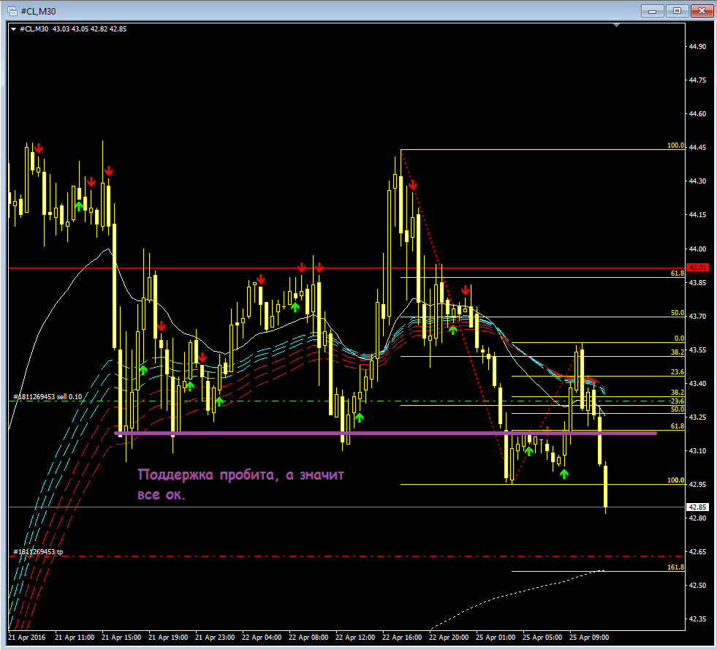Click the red 43.91 price level tag
The height and width of the screenshot is (650, 717).
click(698, 267)
